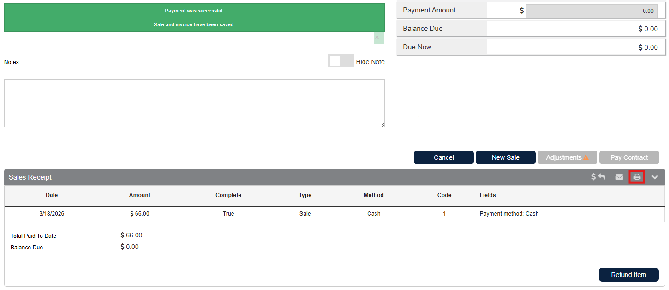The height and width of the screenshot is (290, 669).
Task: Click the Refund Item button
Action: point(628,275)
